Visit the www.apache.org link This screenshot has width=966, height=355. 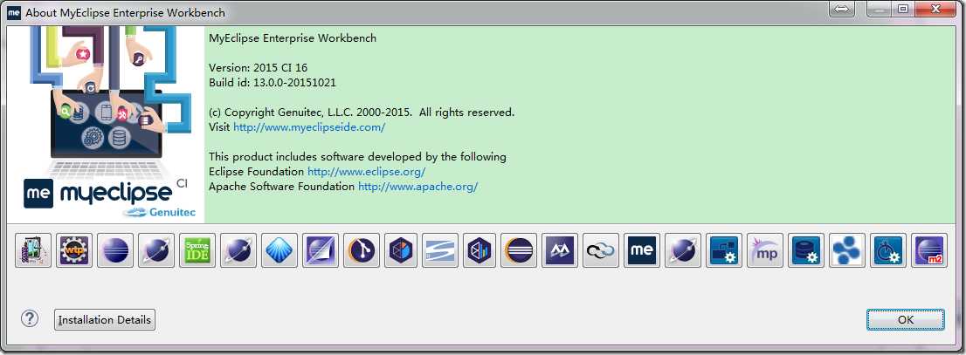[x=418, y=187]
